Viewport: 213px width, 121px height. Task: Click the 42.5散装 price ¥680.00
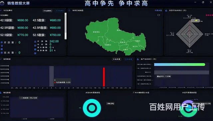coord(55,20)
